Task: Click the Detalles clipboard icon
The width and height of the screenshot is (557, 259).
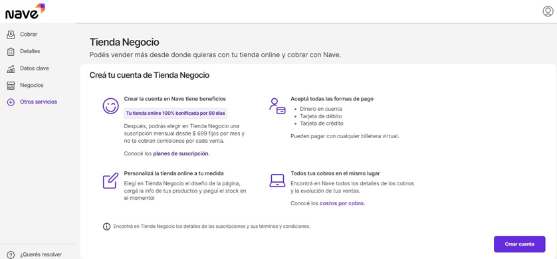Action: [x=11, y=51]
